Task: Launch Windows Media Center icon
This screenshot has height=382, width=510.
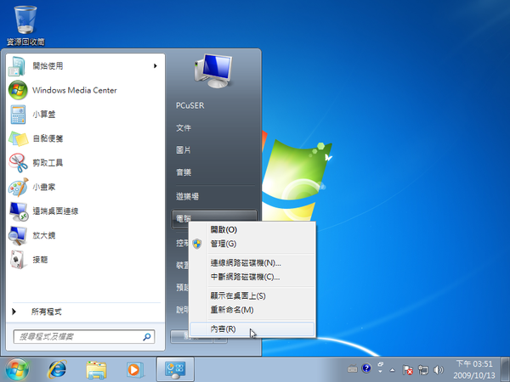Action: (18, 90)
